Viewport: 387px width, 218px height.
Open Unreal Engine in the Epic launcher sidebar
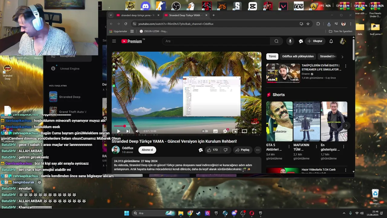[69, 68]
